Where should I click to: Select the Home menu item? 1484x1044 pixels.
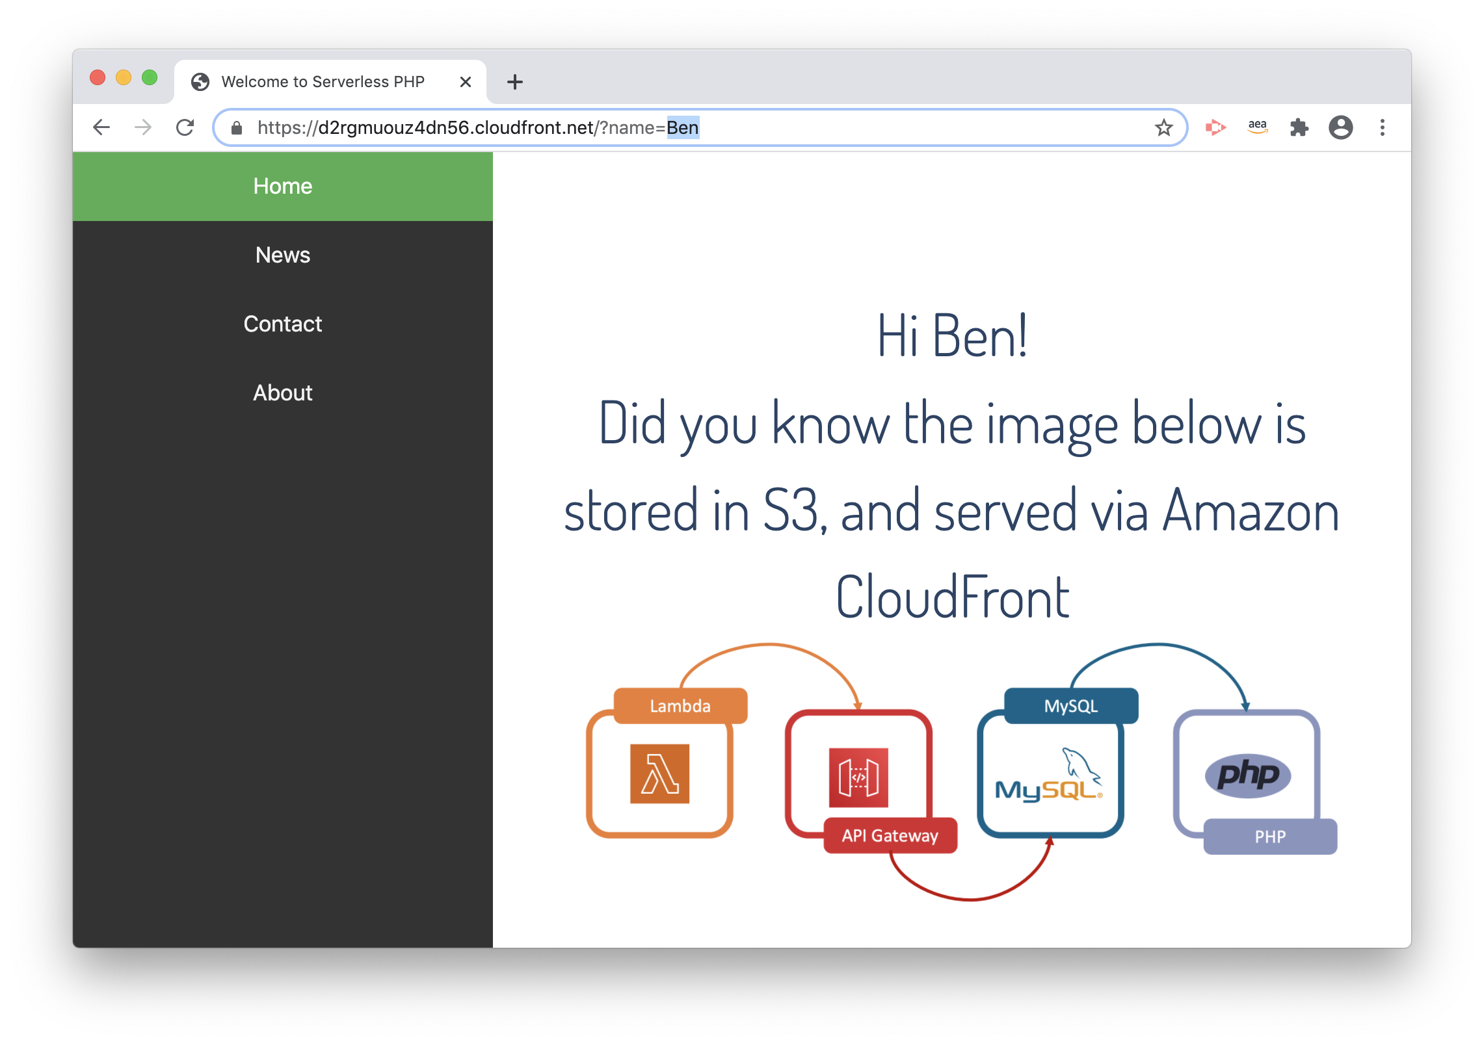coord(282,186)
